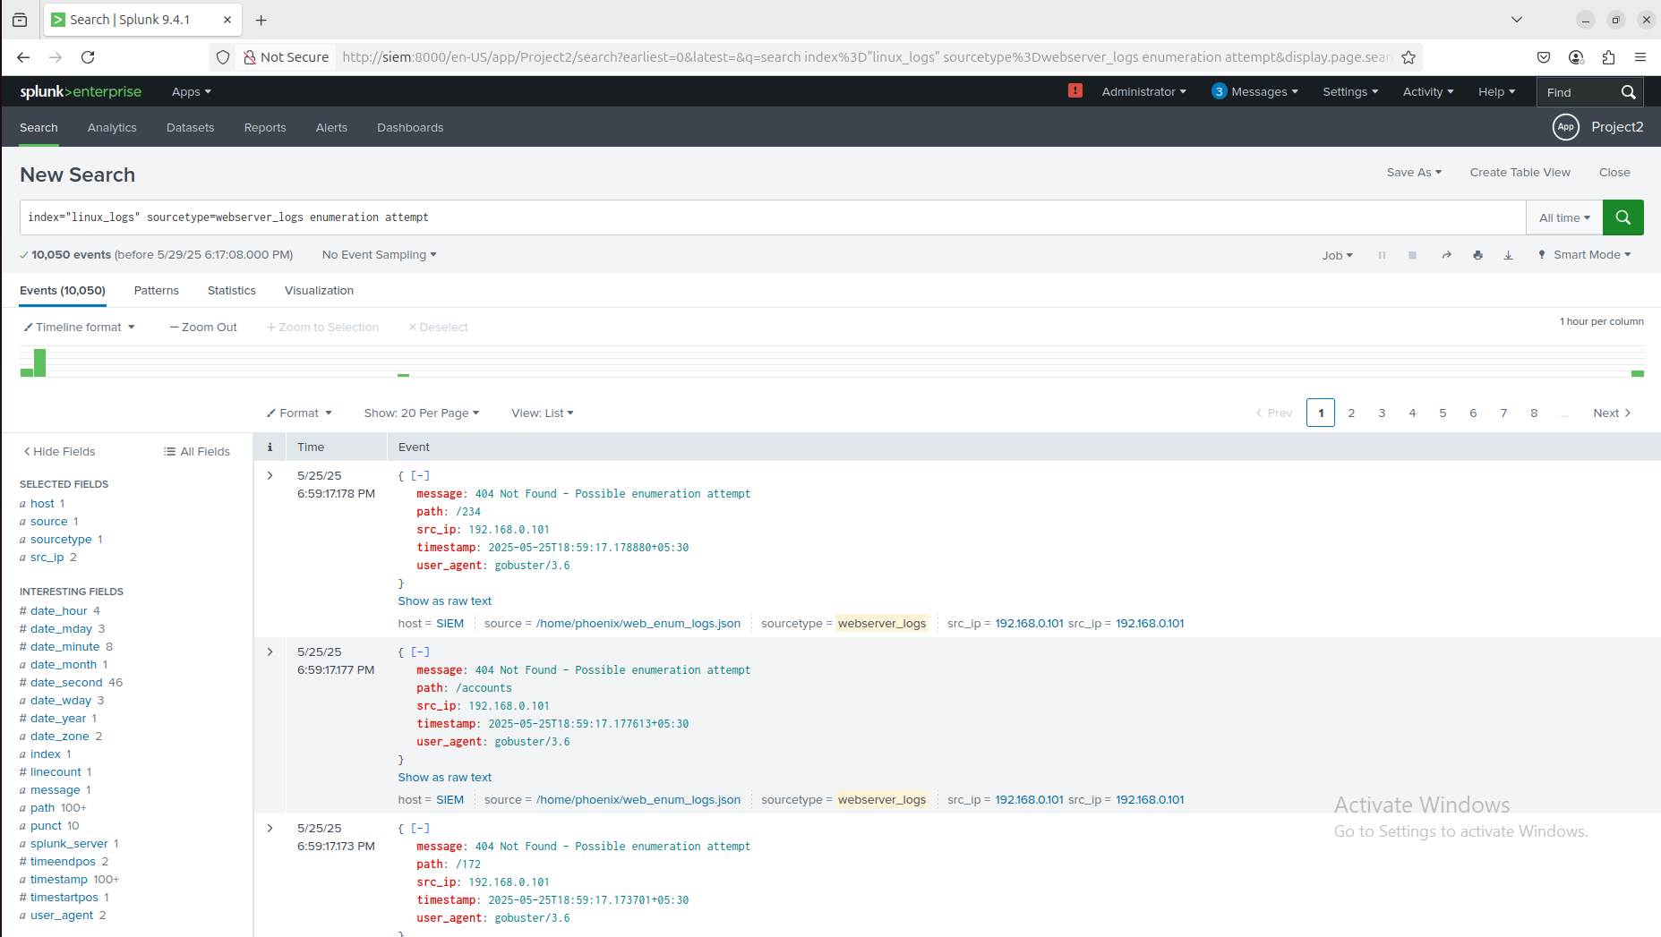Open the All Fields dialog

click(x=197, y=452)
